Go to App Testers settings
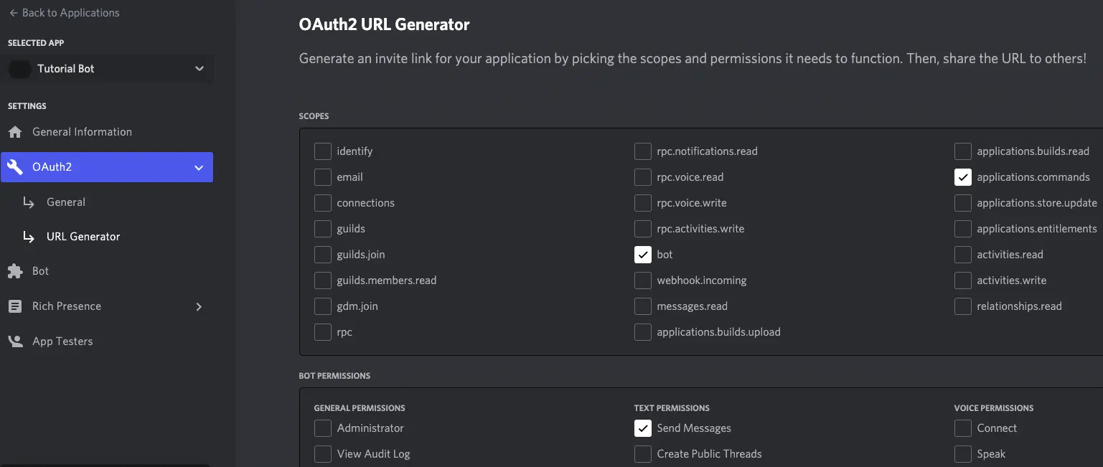The width and height of the screenshot is (1103, 467). coord(62,341)
